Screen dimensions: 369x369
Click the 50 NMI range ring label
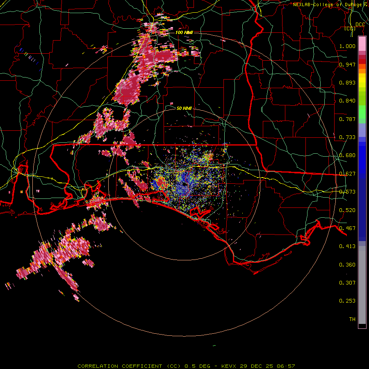point(184,108)
